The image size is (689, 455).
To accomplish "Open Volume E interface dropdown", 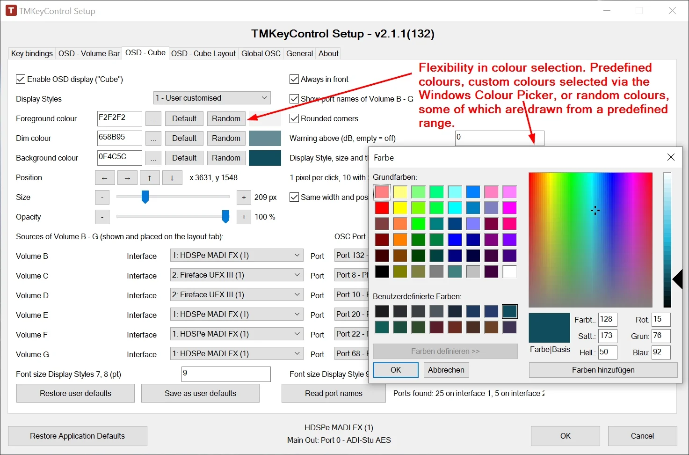I will tap(237, 314).
